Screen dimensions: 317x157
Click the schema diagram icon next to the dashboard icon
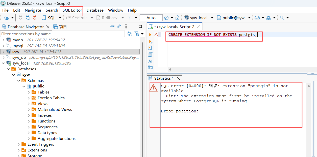coord(269,18)
